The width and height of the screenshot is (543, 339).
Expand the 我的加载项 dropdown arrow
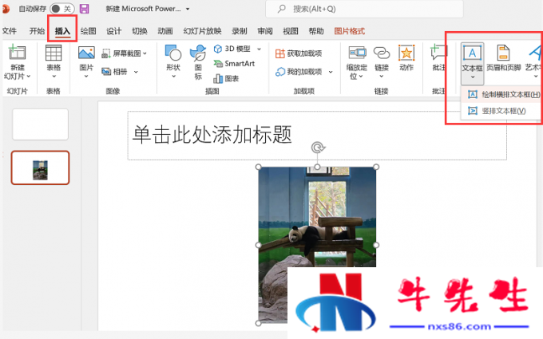tap(331, 72)
